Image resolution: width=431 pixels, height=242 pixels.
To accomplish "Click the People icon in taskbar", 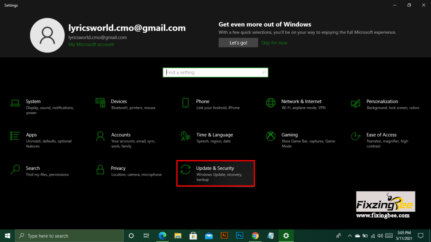I will (x=338, y=236).
